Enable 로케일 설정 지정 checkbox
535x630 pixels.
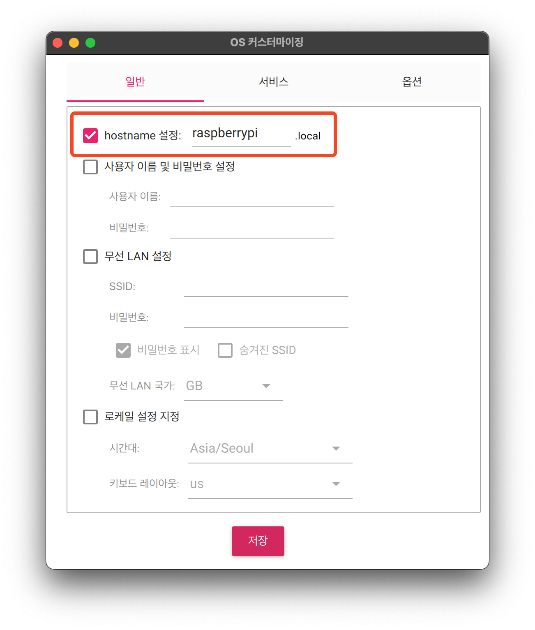tap(90, 417)
